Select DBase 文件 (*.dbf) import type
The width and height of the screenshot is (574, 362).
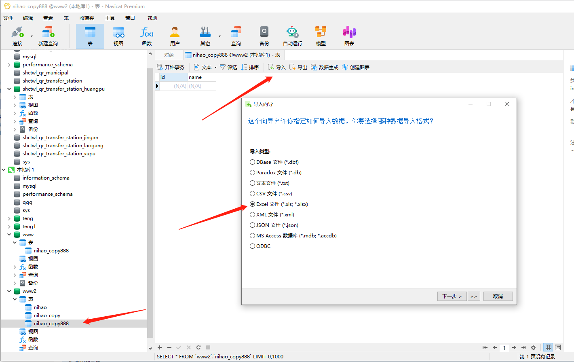(274, 162)
